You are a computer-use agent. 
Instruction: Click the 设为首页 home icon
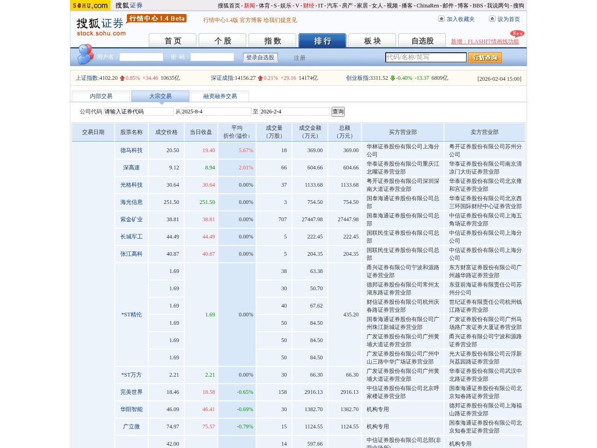492,19
